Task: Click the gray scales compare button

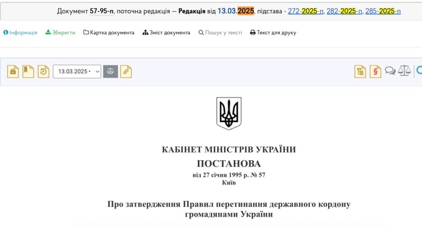Action: coord(110,71)
